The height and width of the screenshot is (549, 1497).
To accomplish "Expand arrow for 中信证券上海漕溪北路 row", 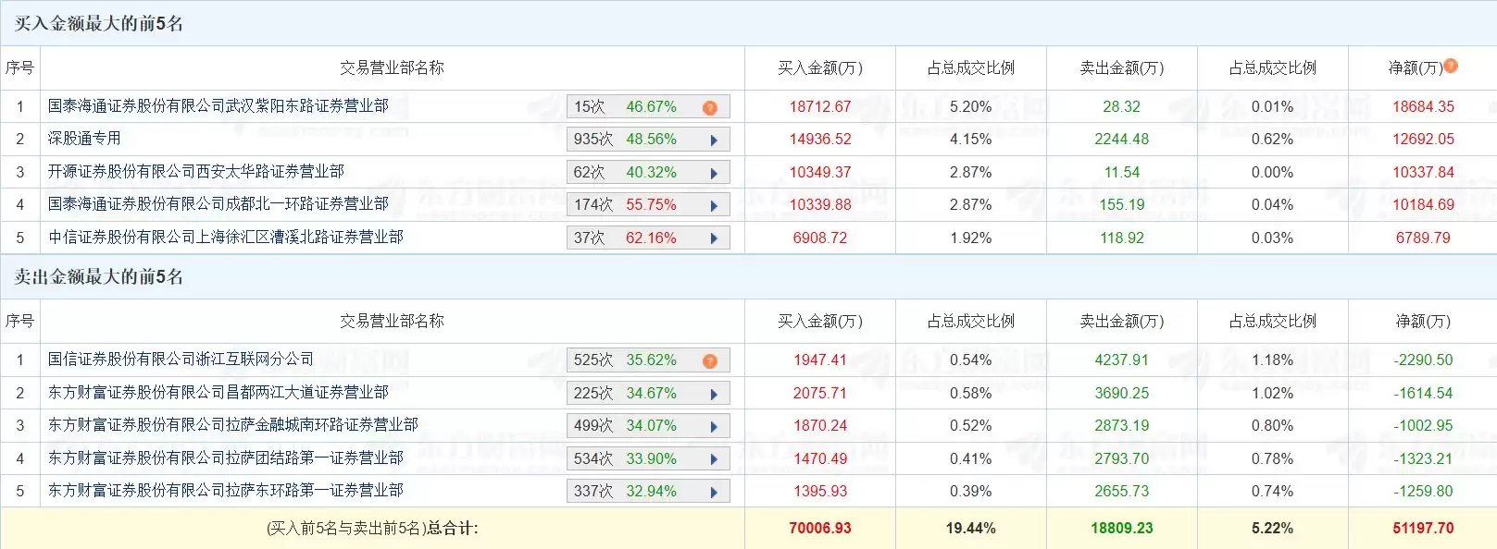I will point(714,238).
